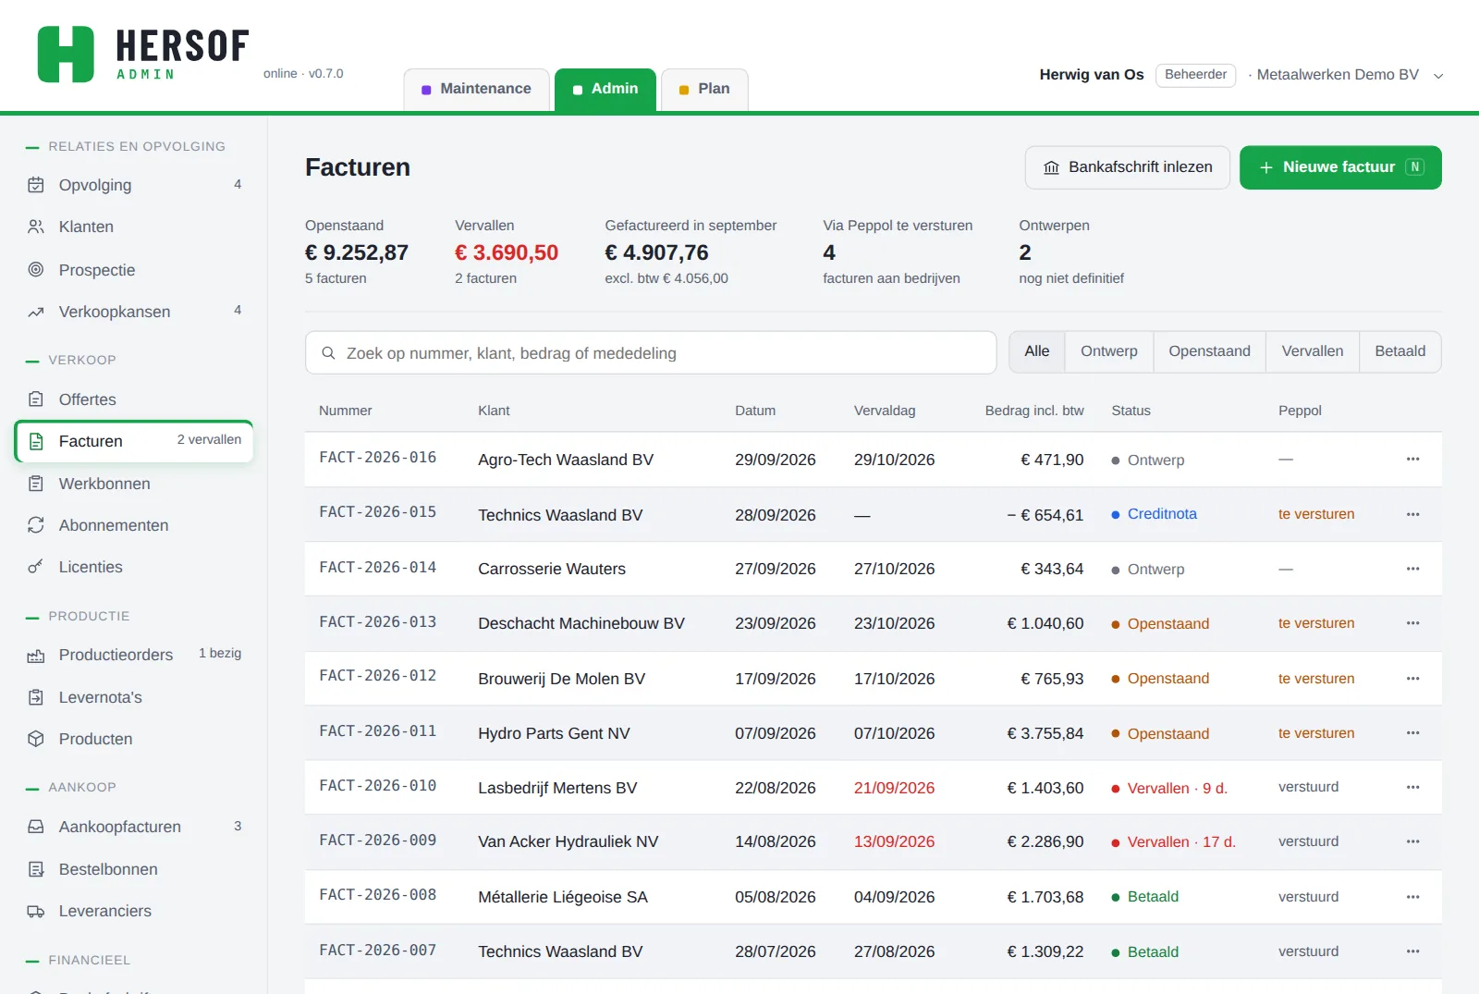Open the Productieorders factory icon
Image resolution: width=1479 pixels, height=994 pixels.
(36, 656)
